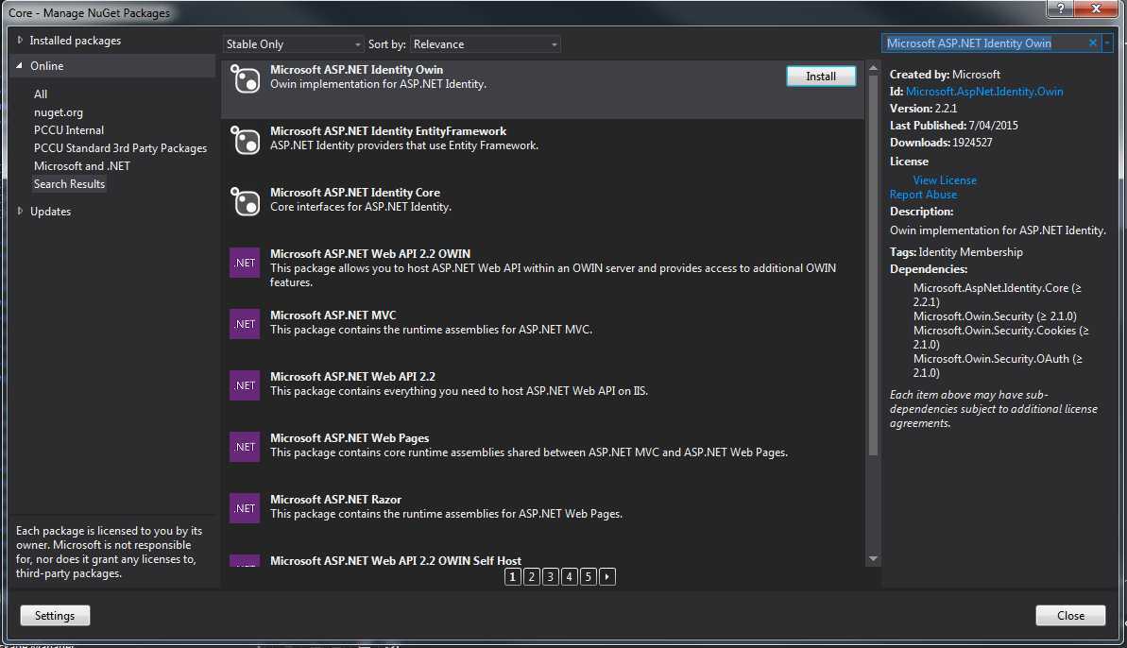Viewport: 1127px width, 648px height.
Task: Click the results list scroll down arrow
Action: pos(873,558)
